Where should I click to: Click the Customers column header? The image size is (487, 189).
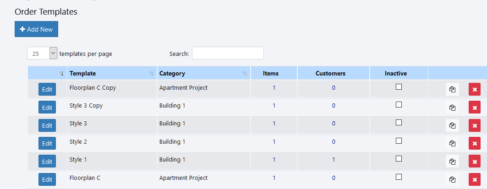pos(330,73)
